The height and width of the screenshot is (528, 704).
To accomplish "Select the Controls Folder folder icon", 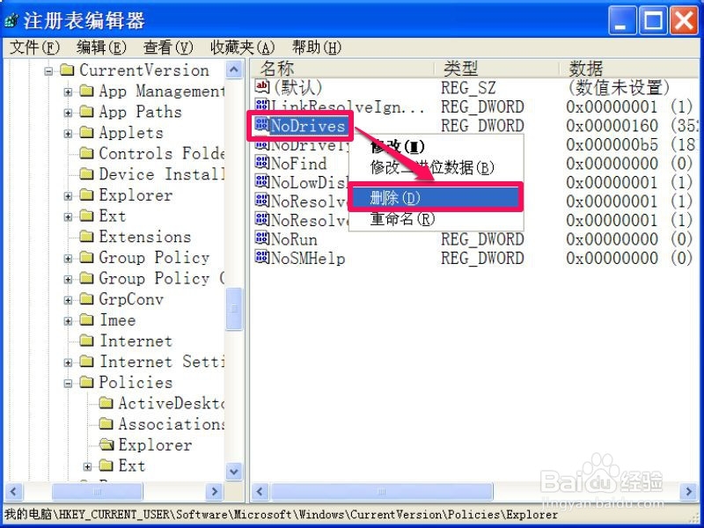I will point(86,153).
